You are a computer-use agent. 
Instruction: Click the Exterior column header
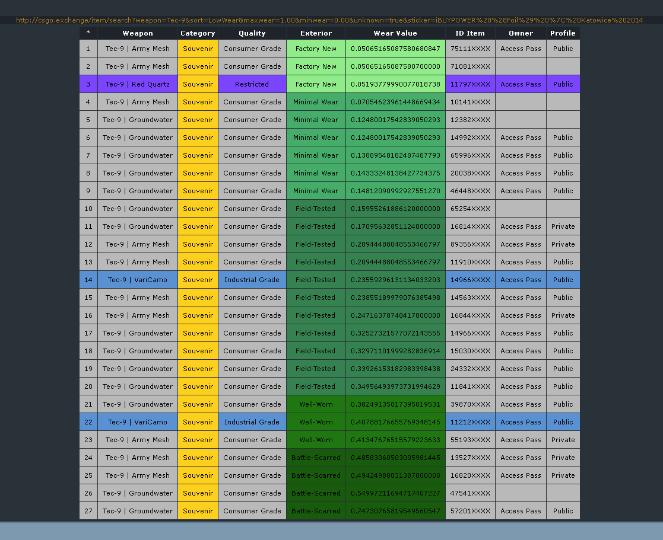pyautogui.click(x=316, y=33)
